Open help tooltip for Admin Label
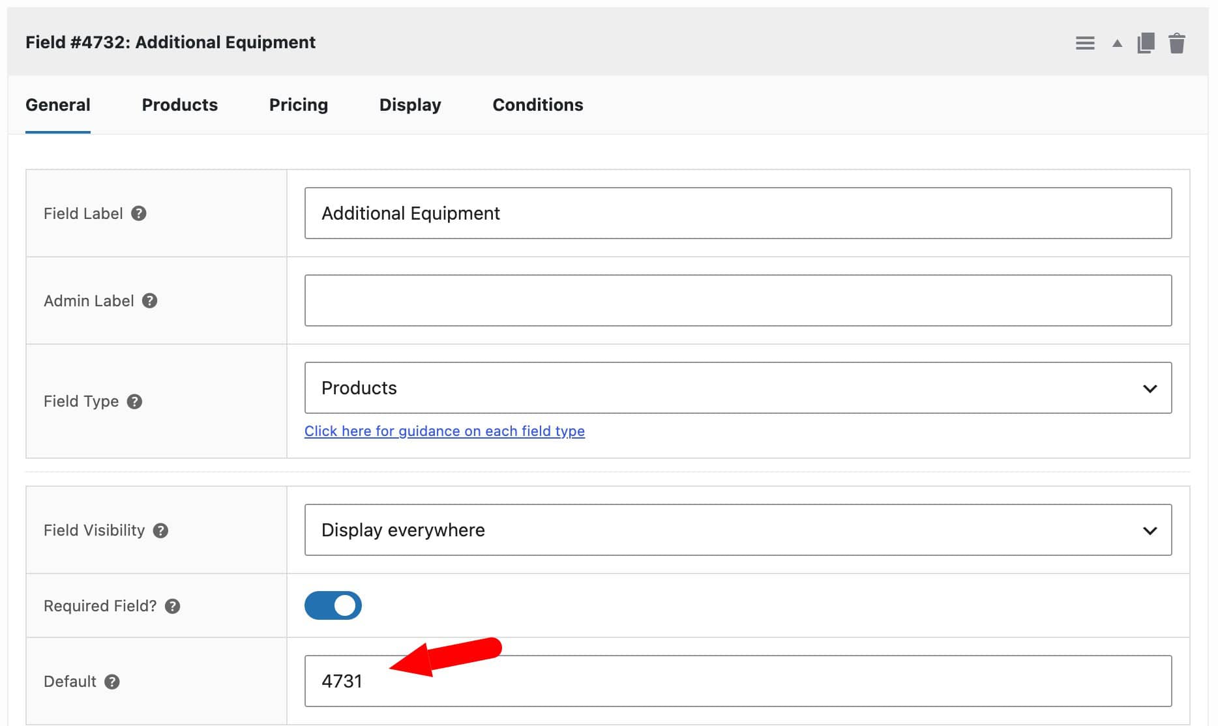This screenshot has width=1218, height=726. point(150,301)
